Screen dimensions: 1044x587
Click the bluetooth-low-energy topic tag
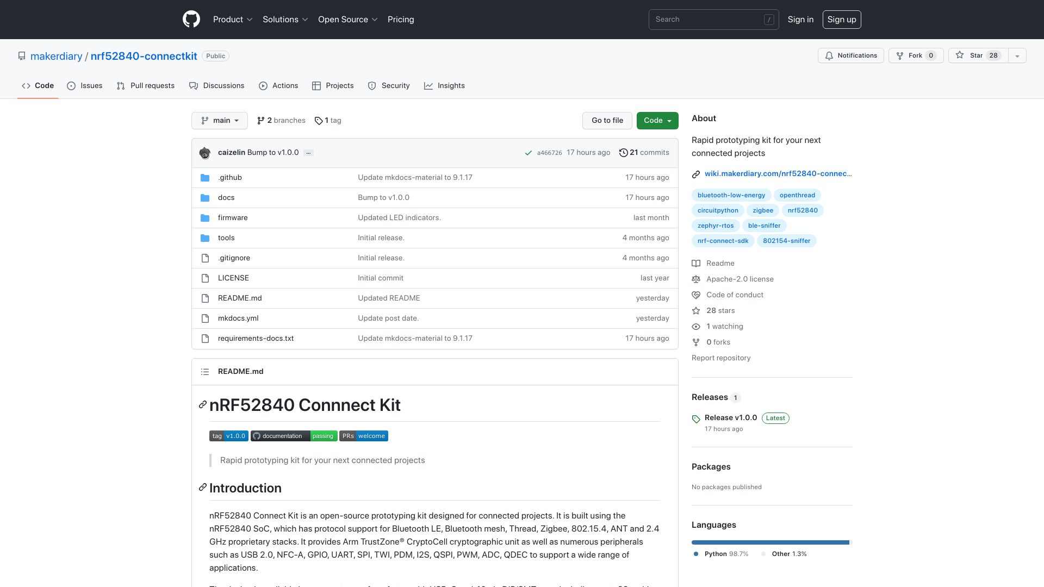(731, 195)
